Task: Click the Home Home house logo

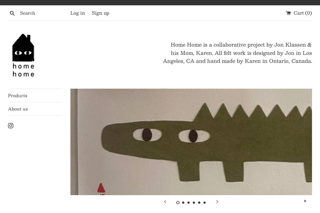Action: (x=23, y=55)
